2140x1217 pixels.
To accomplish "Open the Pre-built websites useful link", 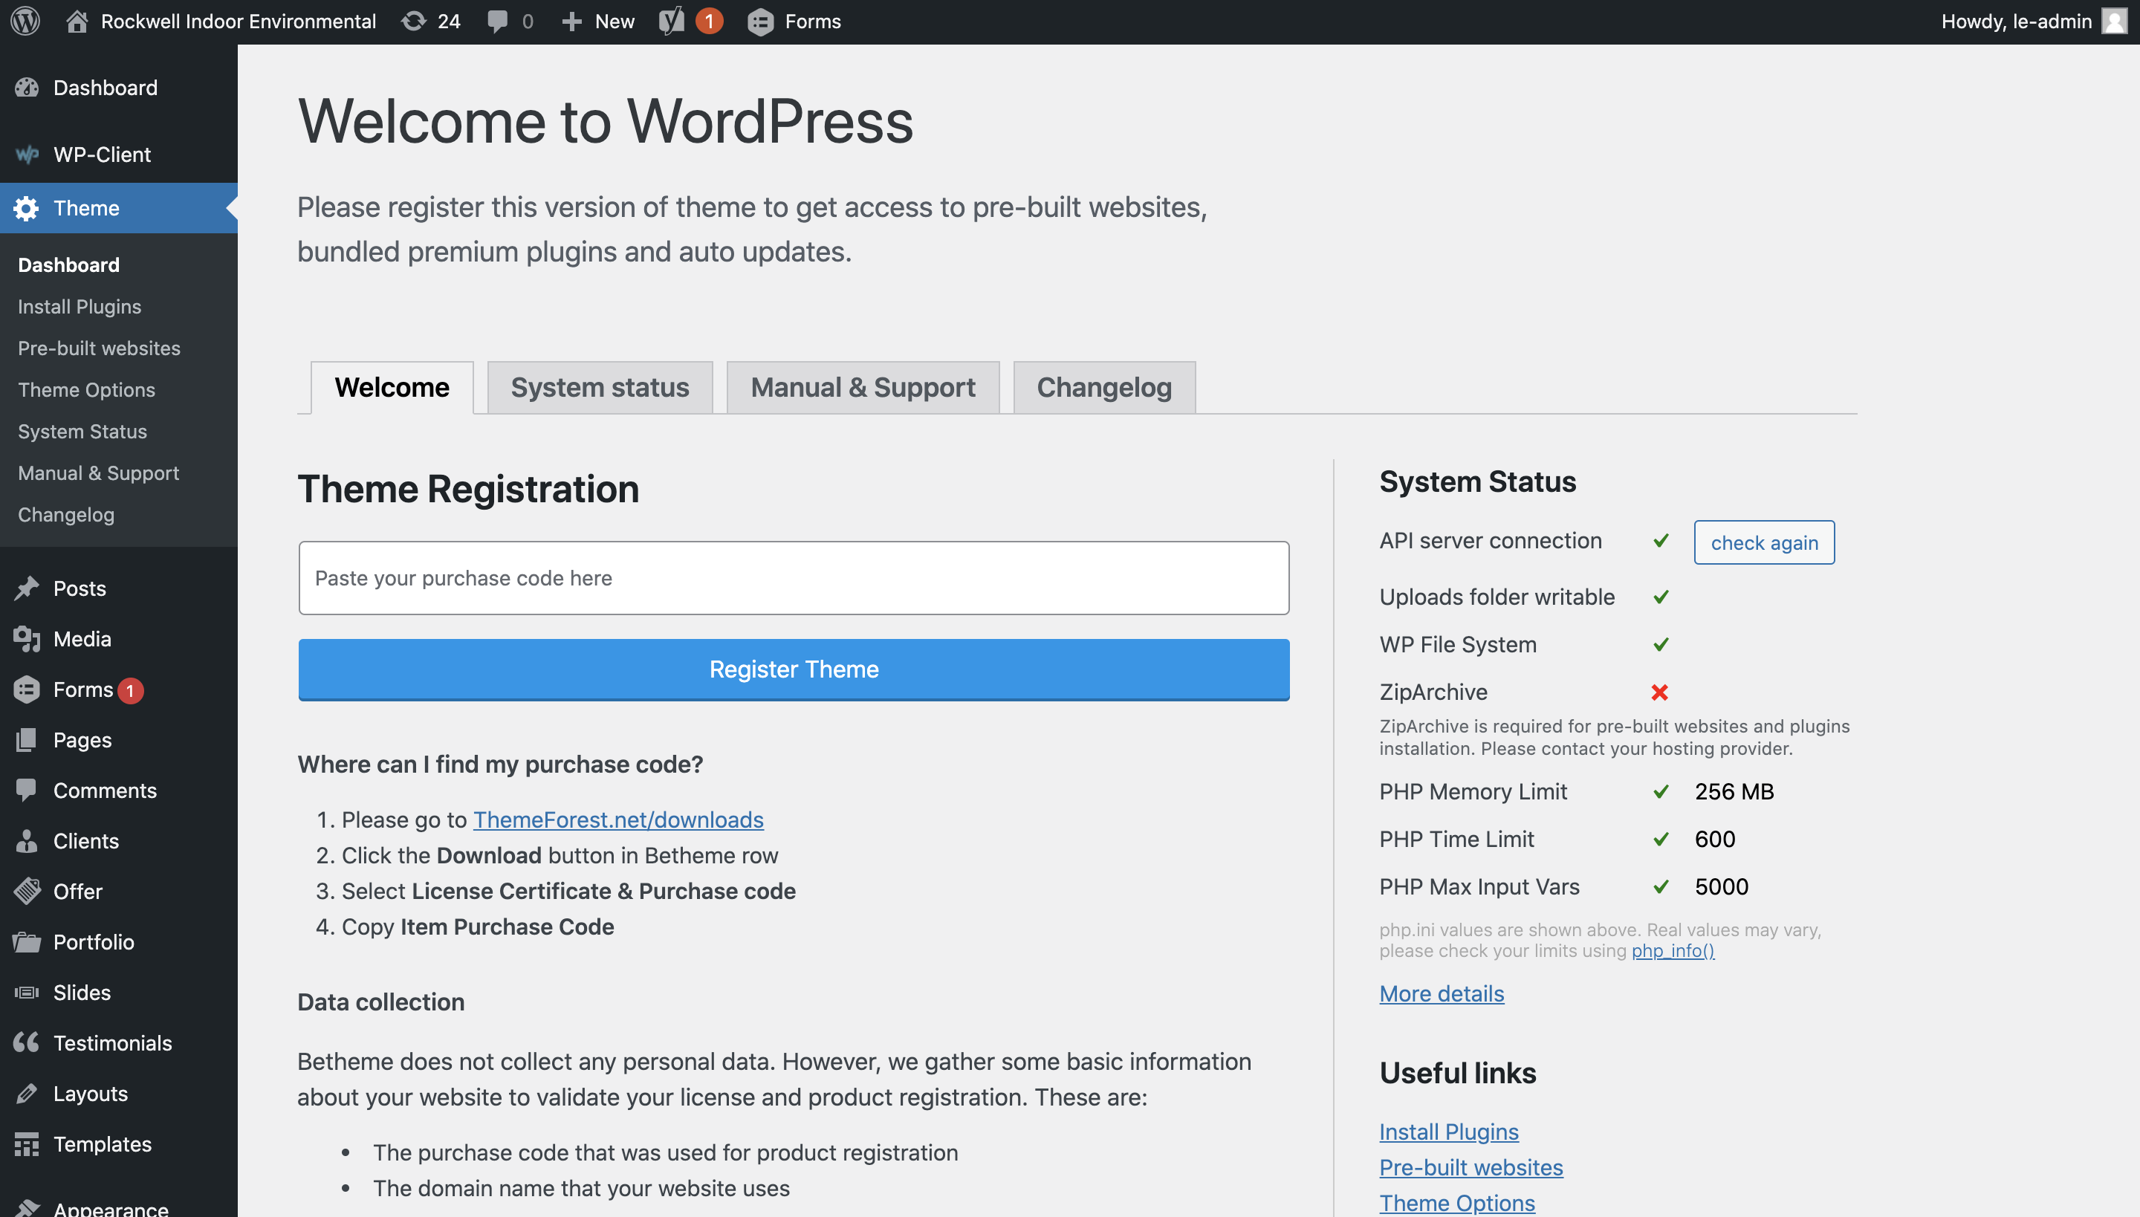I will coord(1471,1168).
